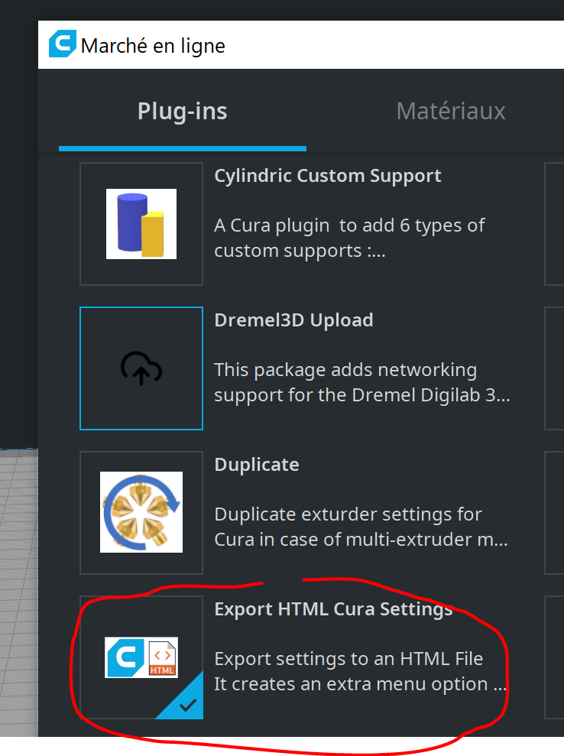This screenshot has height=756, width=564.
Task: Click the blue cylinder in Cylindric Support thumbnail
Action: pyautogui.click(x=131, y=222)
